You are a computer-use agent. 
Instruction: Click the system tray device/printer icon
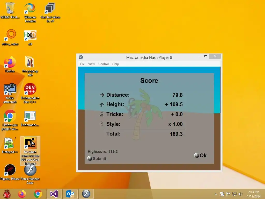[222, 194]
